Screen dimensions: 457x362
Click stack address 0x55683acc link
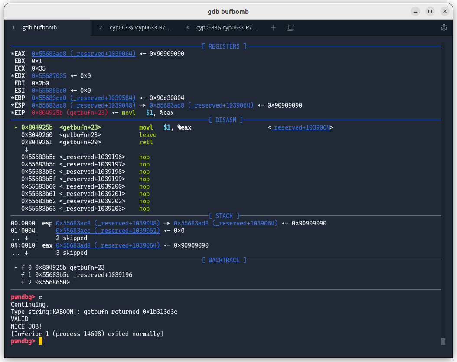tap(108, 231)
